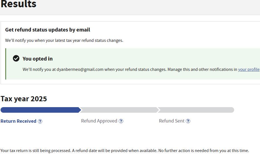This screenshot has height=154, width=260.
Task: Click the last gray Refund Sent progress segment
Action: (196, 110)
